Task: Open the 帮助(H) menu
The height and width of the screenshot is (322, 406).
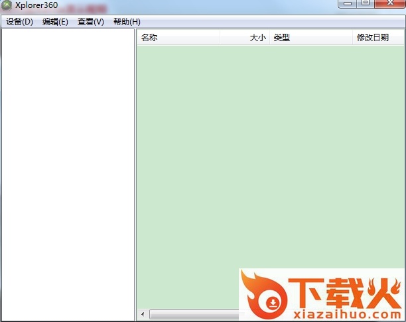Action: click(127, 22)
